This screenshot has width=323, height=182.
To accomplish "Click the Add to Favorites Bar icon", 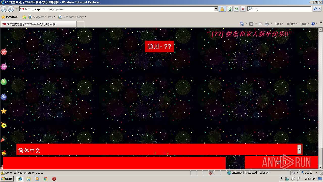I will 24,17.
